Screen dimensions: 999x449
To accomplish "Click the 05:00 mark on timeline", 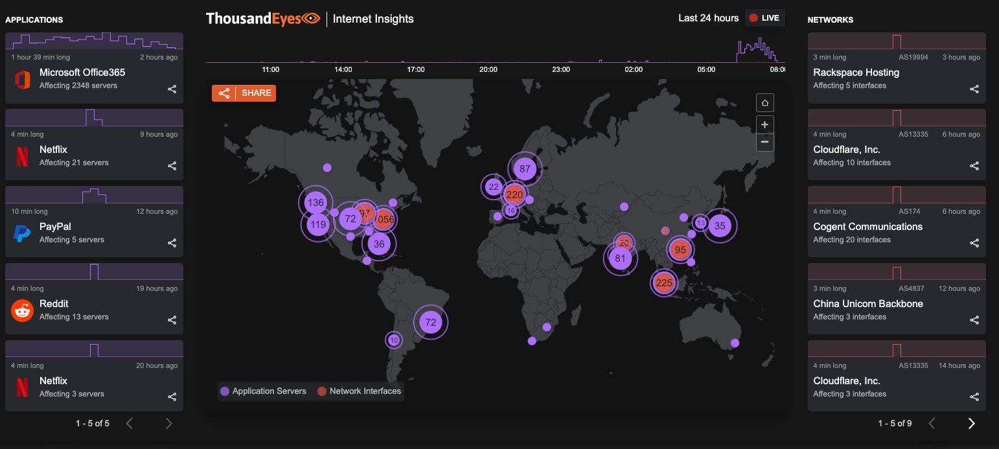I will (706, 69).
